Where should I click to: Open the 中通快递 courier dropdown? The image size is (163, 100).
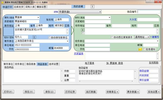[80, 12]
